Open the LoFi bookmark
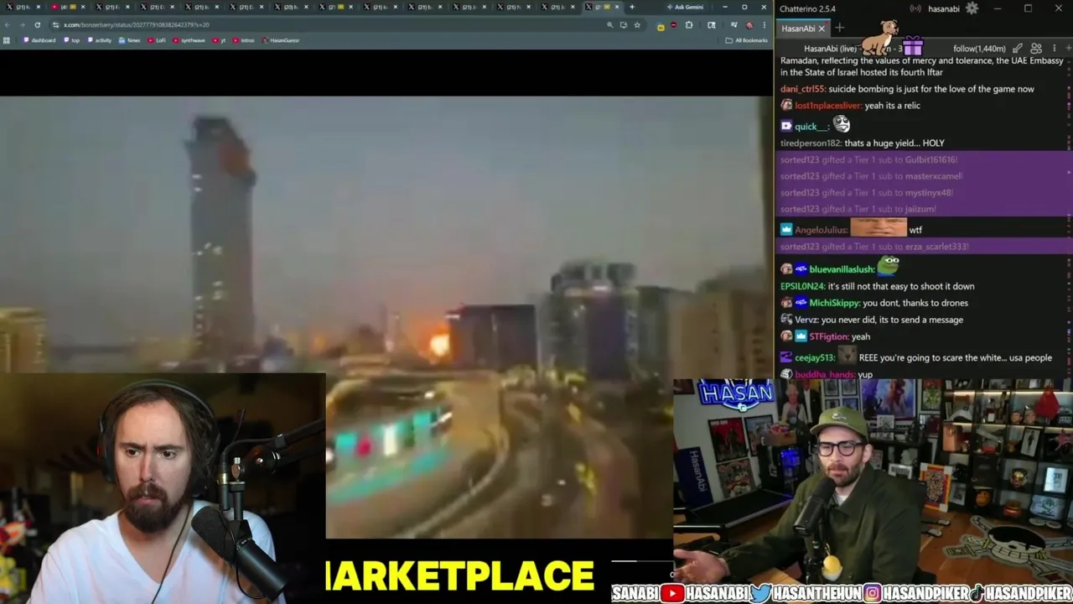Image resolution: width=1073 pixels, height=604 pixels. [x=157, y=40]
